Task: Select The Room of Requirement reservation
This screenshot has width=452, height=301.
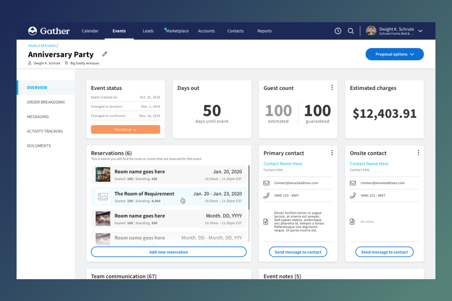Action: [x=144, y=194]
